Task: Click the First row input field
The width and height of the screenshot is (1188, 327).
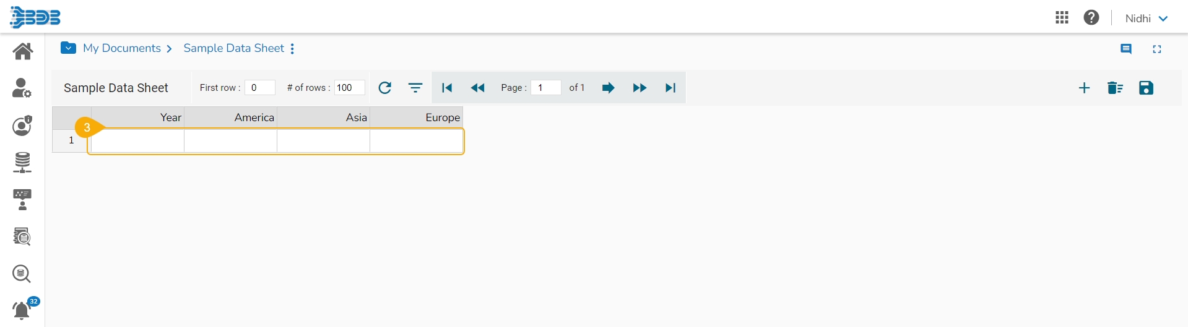Action: click(260, 88)
